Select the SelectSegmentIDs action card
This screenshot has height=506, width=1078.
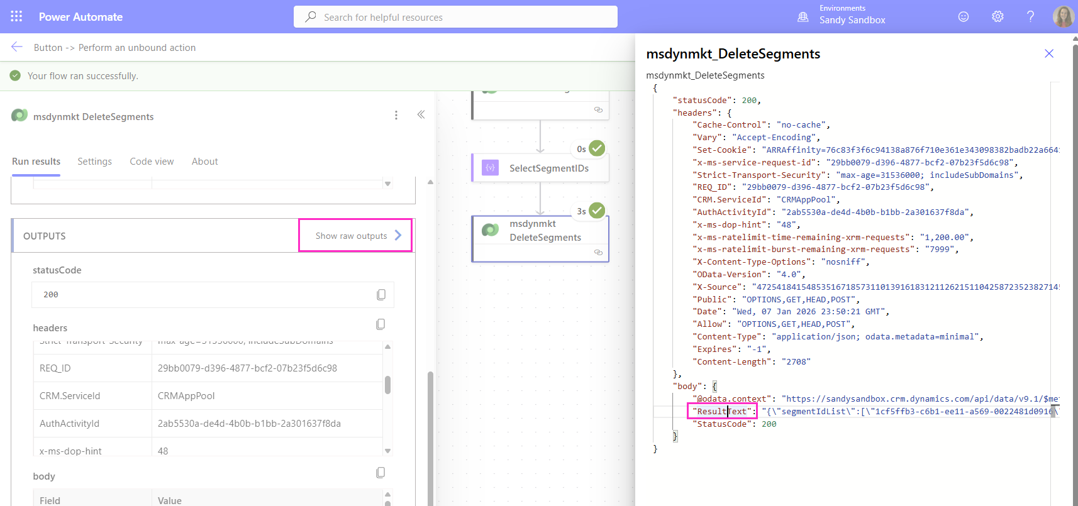pos(540,168)
